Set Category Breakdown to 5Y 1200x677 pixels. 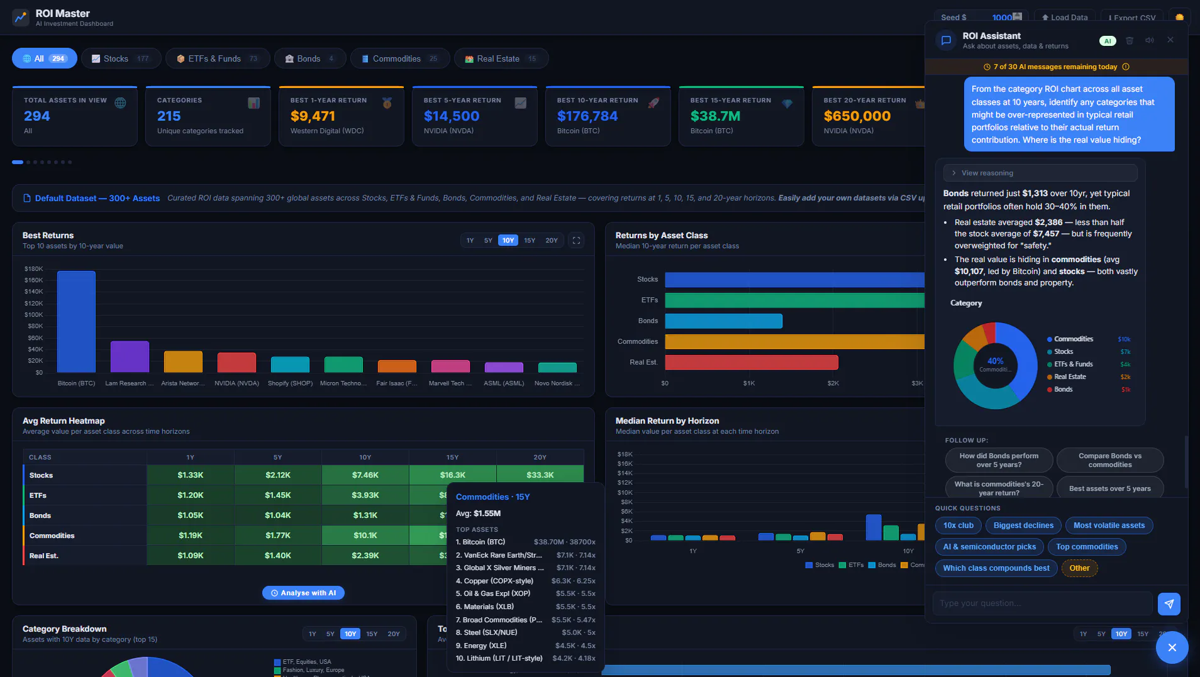(330, 634)
